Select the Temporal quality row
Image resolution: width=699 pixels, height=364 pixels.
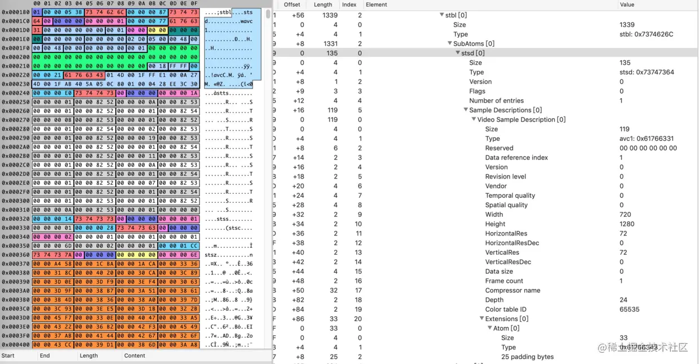pyautogui.click(x=486, y=196)
